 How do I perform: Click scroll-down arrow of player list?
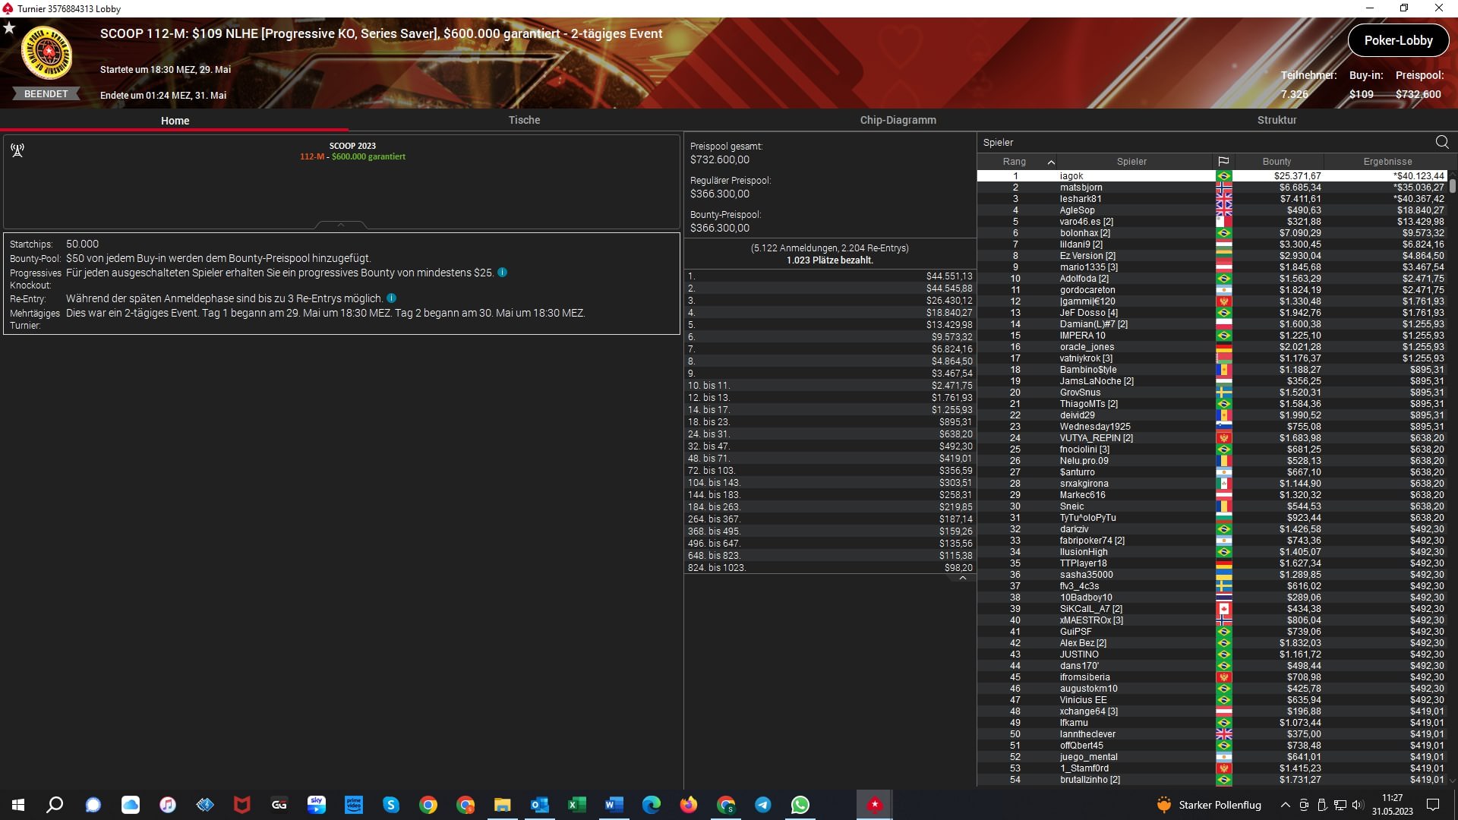[1452, 781]
